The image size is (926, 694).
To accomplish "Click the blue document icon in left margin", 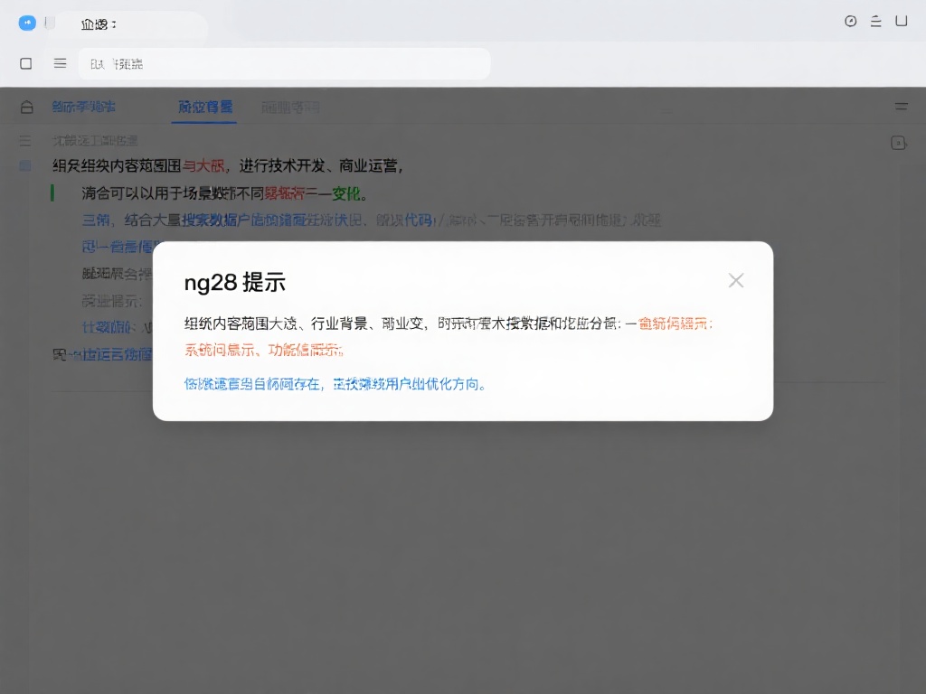I will pyautogui.click(x=24, y=165).
